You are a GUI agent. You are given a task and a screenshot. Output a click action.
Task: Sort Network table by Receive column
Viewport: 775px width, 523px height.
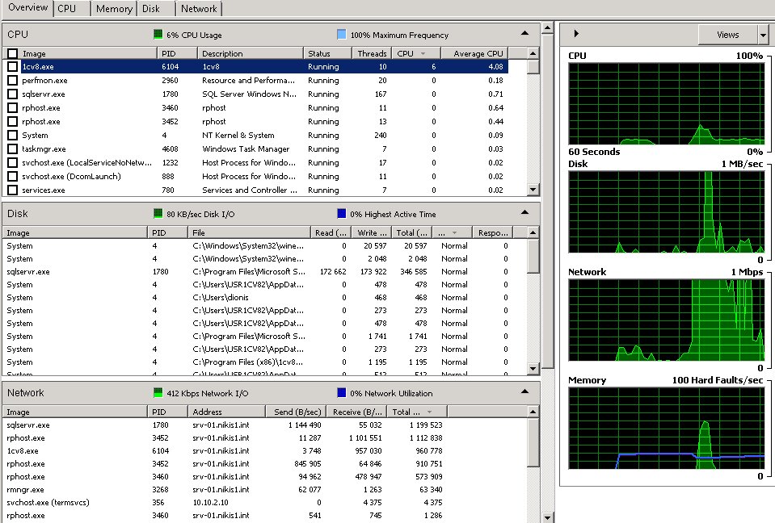[356, 412]
